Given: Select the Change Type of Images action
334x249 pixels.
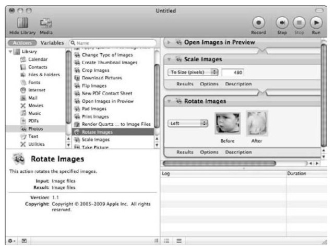Looking at the screenshot, I should (103, 55).
